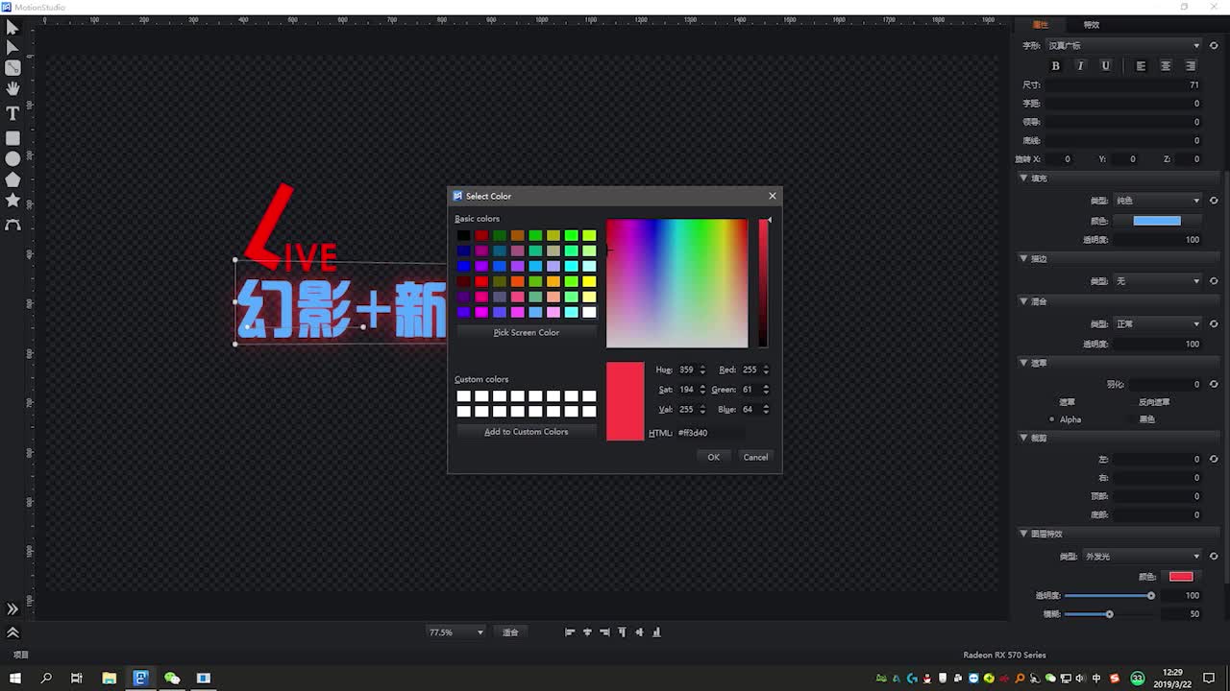Select the Polygon shape tool
Viewport: 1230px width, 691px height.
click(12, 179)
